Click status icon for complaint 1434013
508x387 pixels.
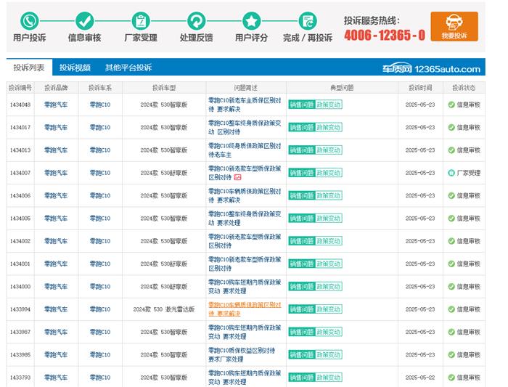(x=451, y=150)
